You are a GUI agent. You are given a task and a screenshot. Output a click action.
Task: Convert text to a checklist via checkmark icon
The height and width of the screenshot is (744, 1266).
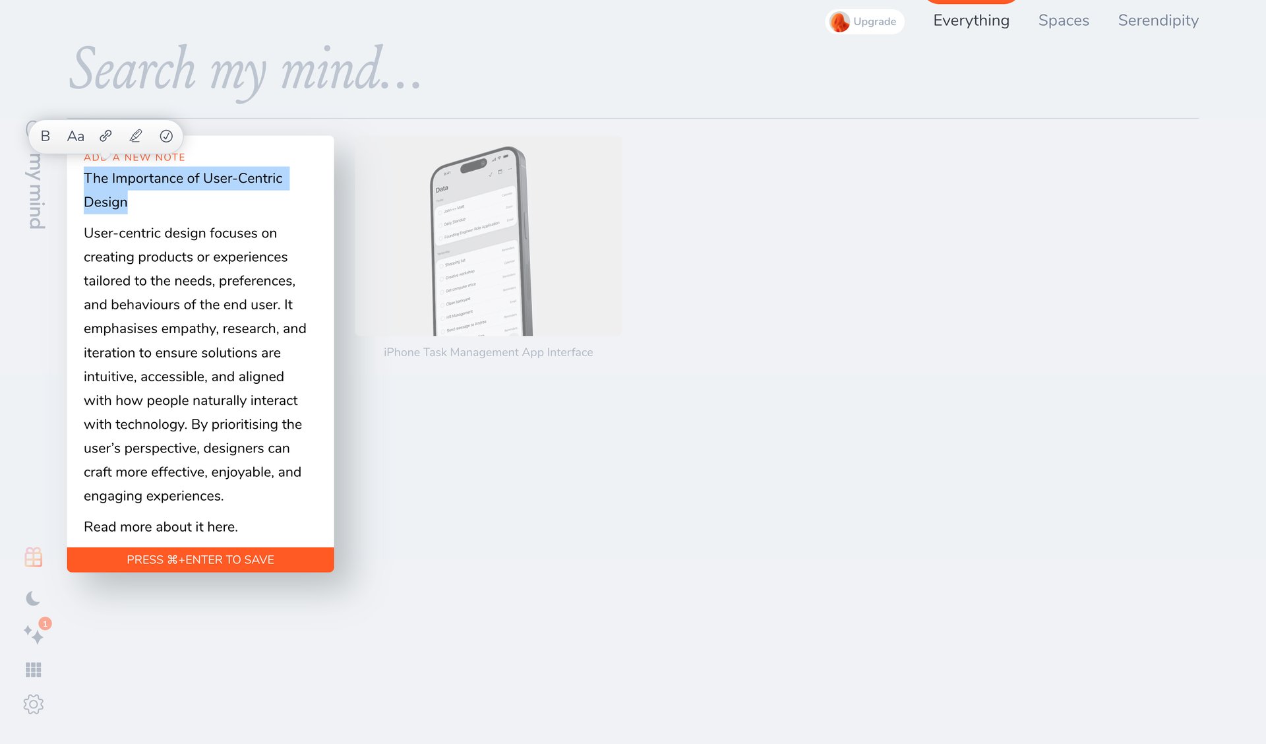pyautogui.click(x=166, y=136)
